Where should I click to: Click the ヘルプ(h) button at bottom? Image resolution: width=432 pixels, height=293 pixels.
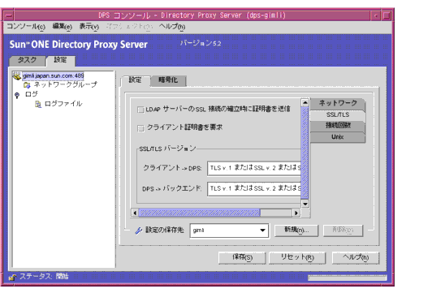pos(356,258)
